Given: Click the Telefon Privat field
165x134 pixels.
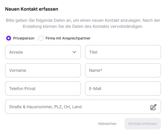Looking at the screenshot, I should point(43,88).
